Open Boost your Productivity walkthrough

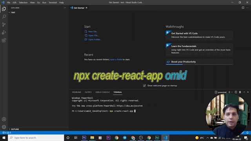tap(199, 62)
